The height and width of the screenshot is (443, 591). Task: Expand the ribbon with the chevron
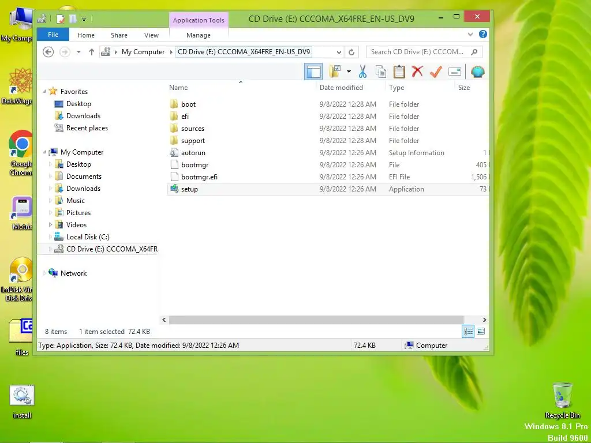(x=470, y=34)
